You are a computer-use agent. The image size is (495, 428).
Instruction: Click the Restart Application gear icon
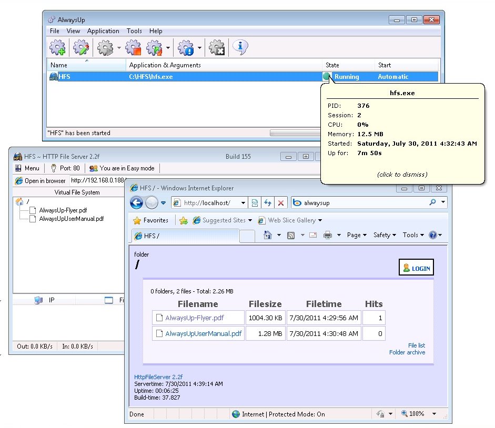coord(154,47)
